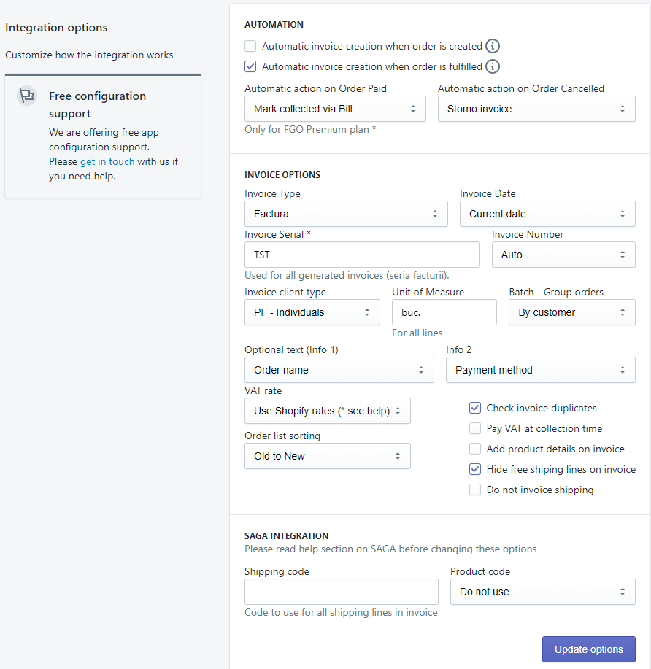The image size is (651, 669).
Task: Click the flag icon beside Free configuration support
Action: [27, 96]
